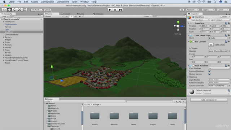Open the GameObject menu

point(47,2)
